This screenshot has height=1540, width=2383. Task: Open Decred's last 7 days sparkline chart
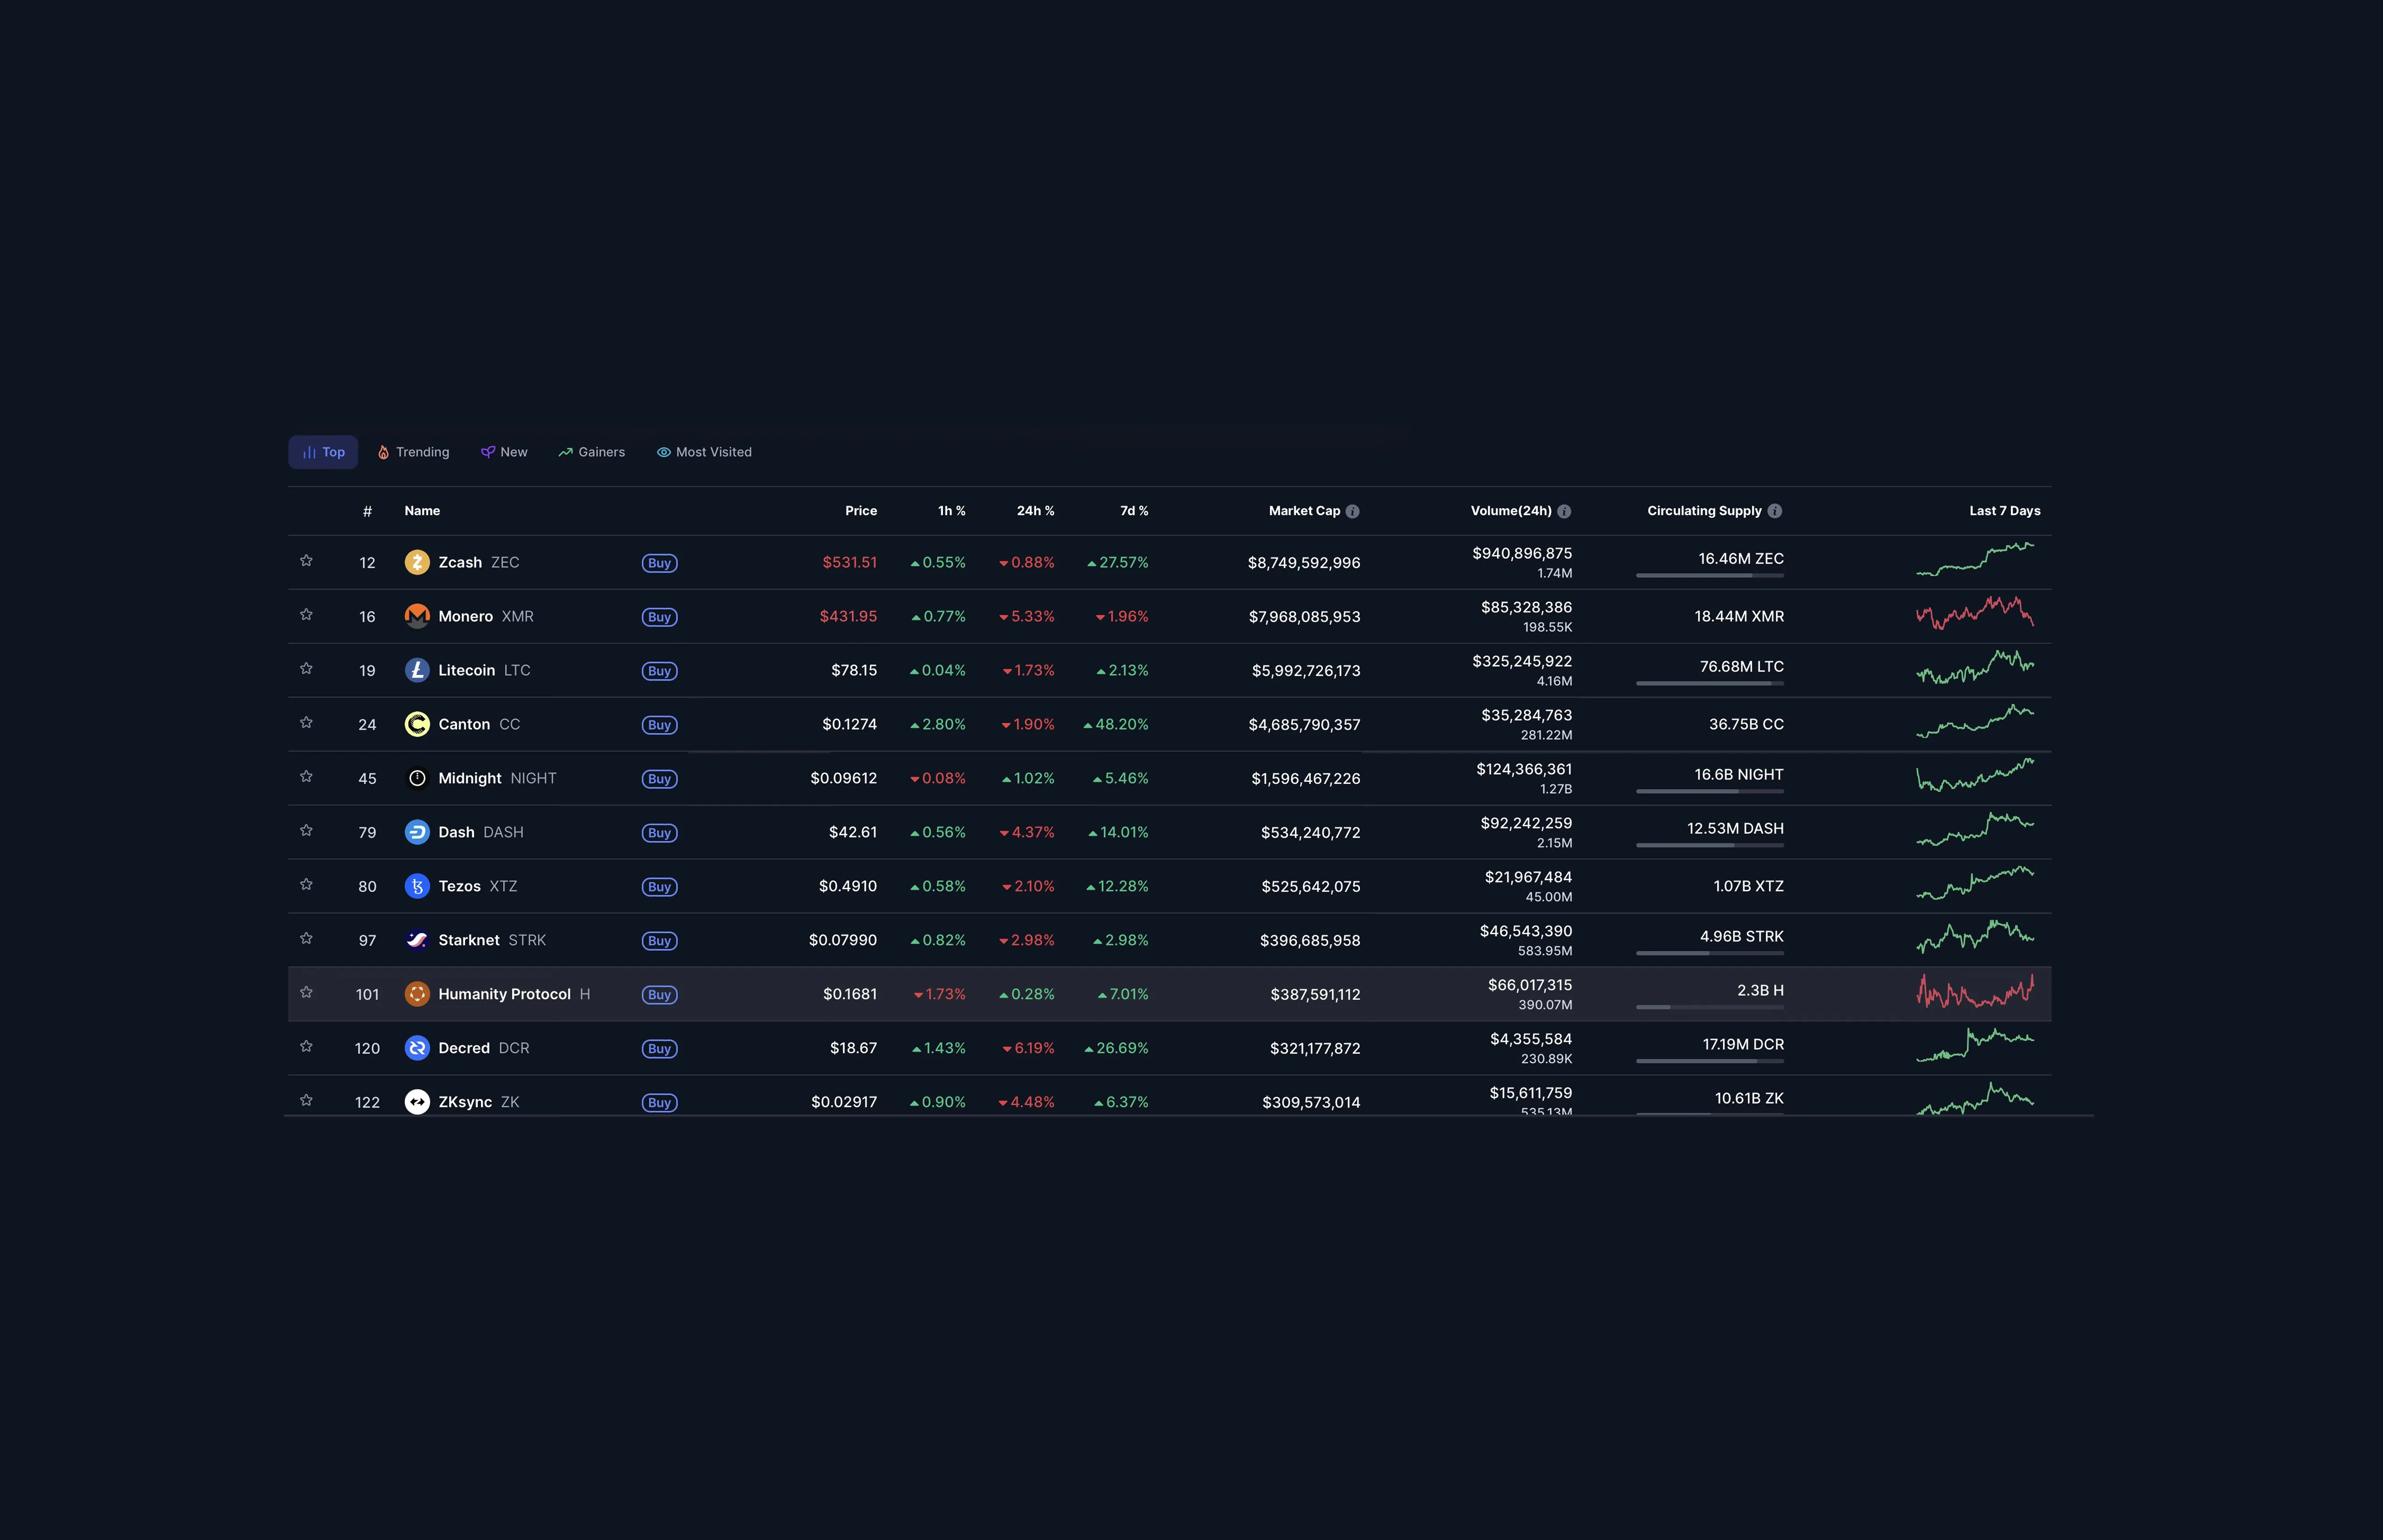coord(1974,1045)
